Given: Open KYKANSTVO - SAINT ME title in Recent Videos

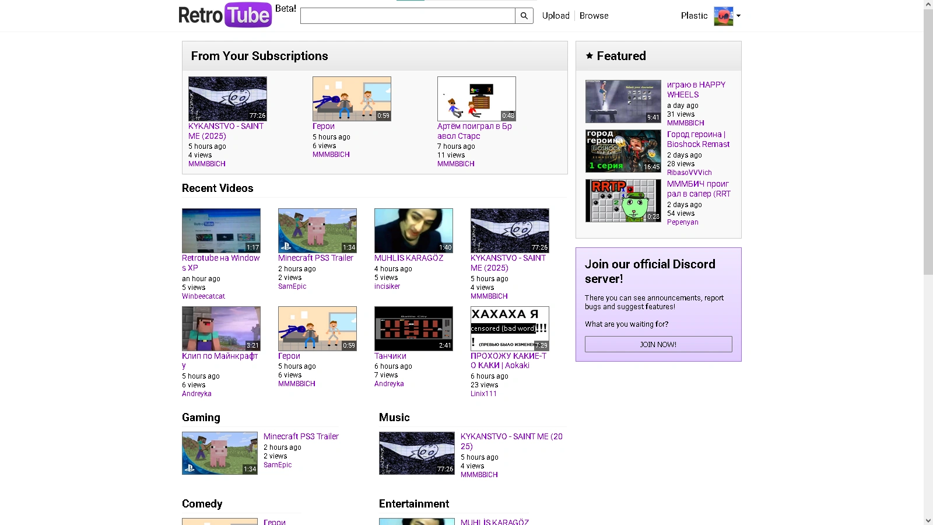Looking at the screenshot, I should 508,262.
